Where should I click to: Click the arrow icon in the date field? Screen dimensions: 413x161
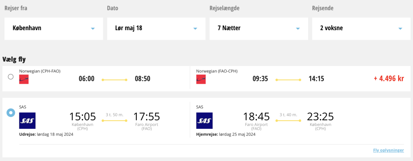coord(195,29)
